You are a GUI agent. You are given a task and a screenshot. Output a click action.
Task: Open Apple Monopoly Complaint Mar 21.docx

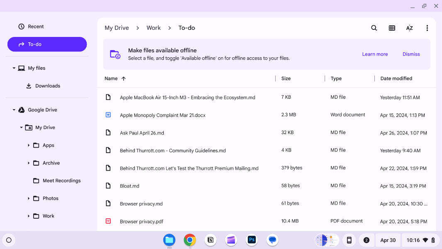click(163, 115)
